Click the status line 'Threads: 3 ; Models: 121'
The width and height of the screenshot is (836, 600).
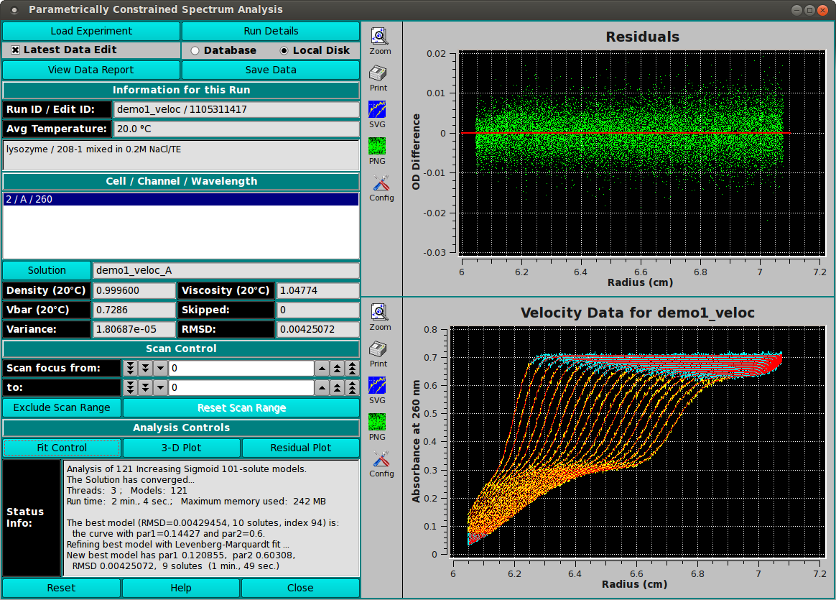127,491
